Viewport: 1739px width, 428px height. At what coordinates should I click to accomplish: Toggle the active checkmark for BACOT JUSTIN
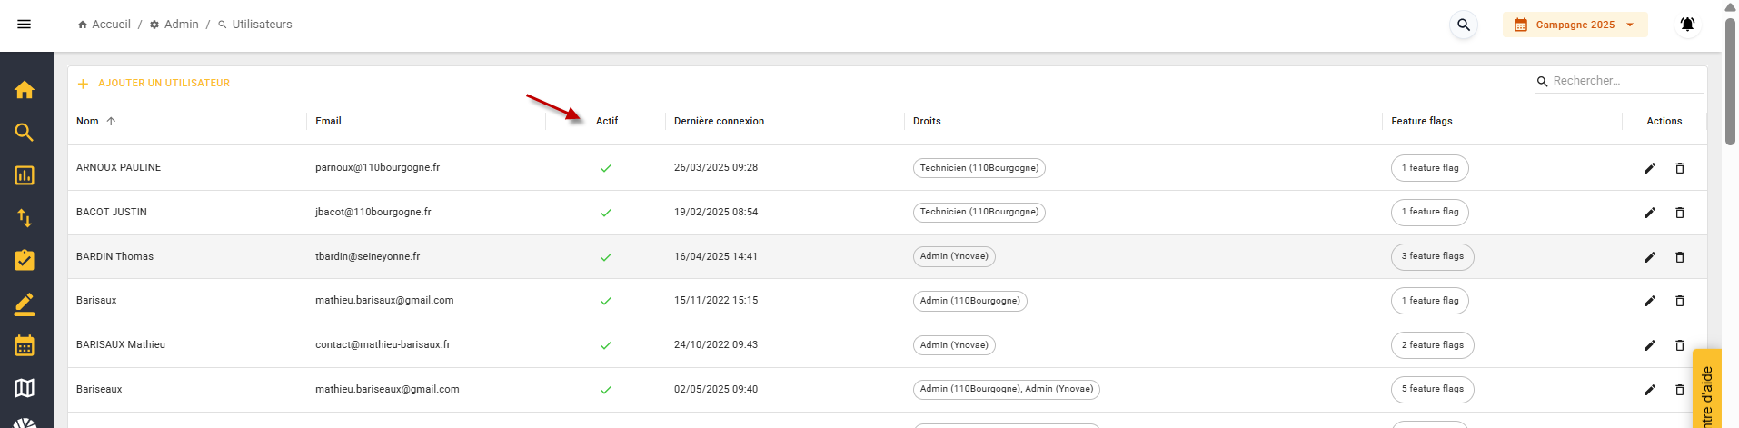click(606, 213)
